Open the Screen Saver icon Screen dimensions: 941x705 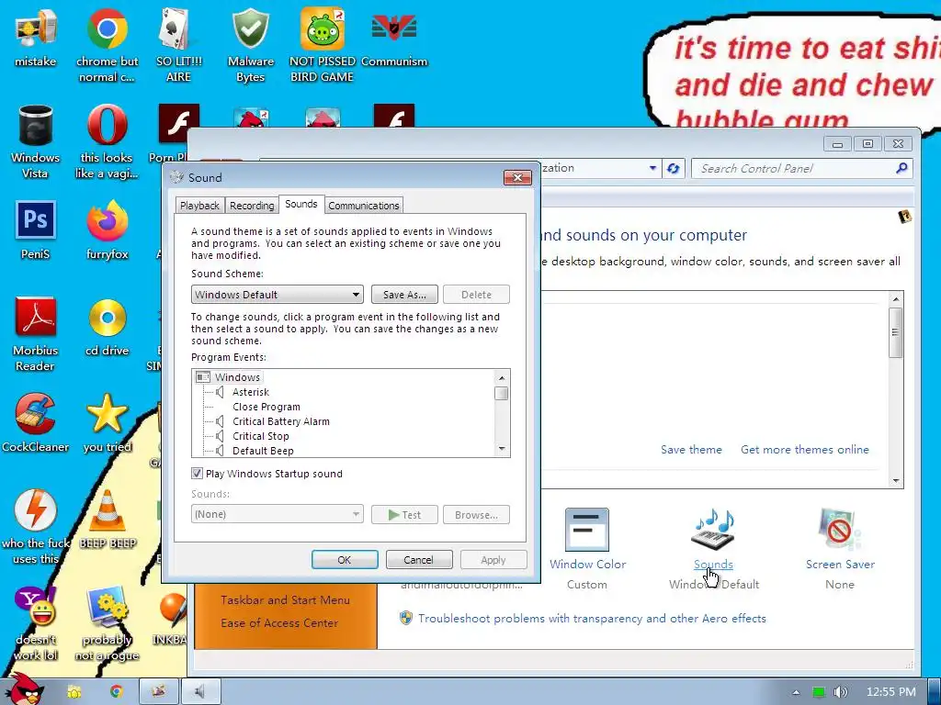[839, 530]
